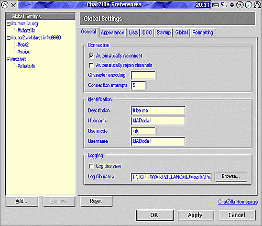Viewport: 262px width, 226px height.
Task: Click the round disc titlebar icon
Action: [x=248, y=5]
